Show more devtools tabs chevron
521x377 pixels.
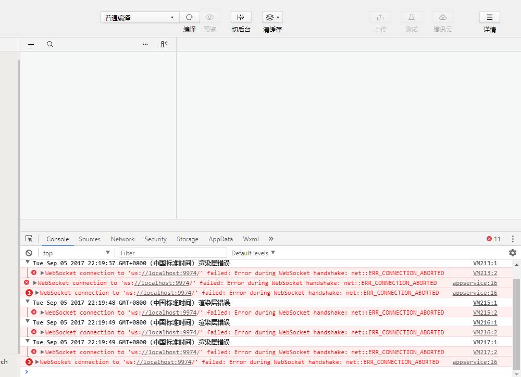pos(271,239)
